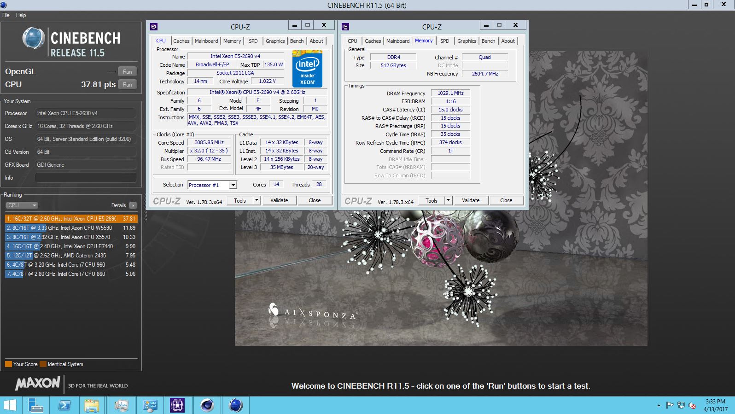Open the taskbar clock and date
This screenshot has height=414, width=735.
pos(716,405)
